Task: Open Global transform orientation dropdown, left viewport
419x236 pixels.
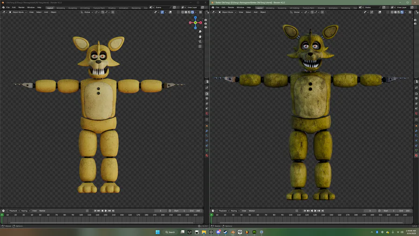Action: pyautogui.click(x=87, y=12)
